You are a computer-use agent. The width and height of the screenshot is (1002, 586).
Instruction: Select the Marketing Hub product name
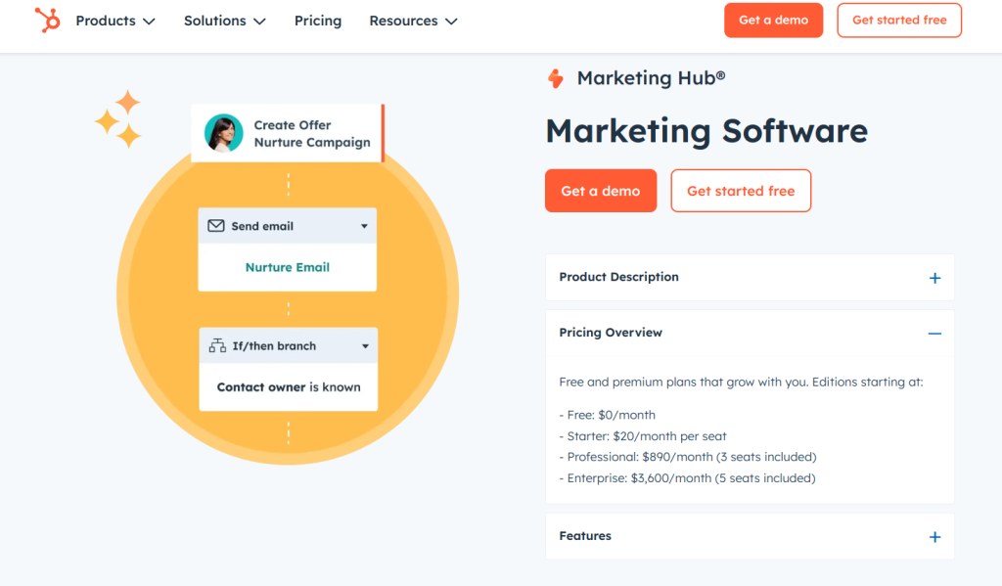tap(651, 78)
